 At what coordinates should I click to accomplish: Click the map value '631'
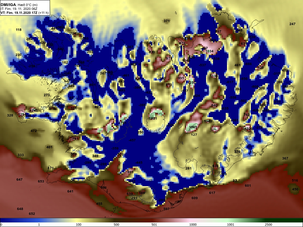point(244,43)
